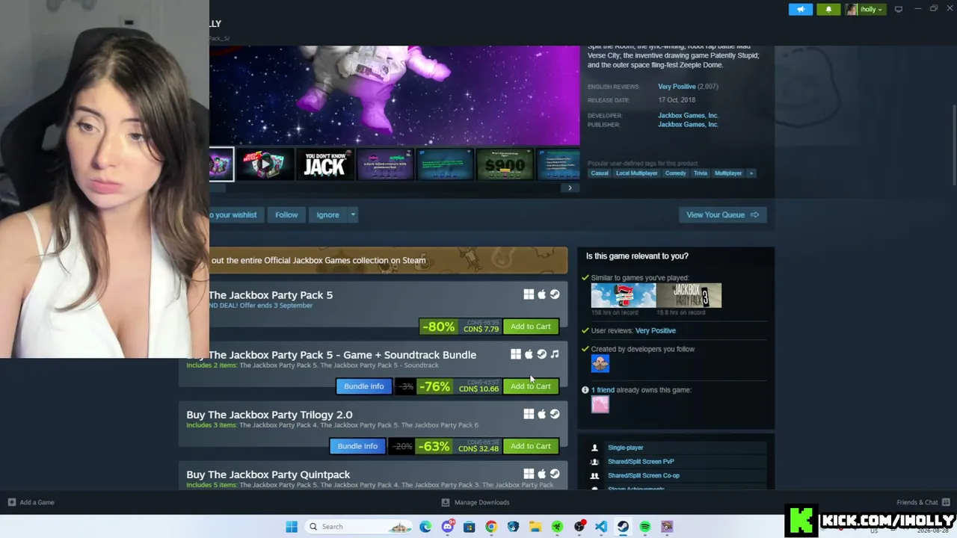Viewport: 957px width, 538px height.
Task: Add The Jackbox Party Pack 5 to cart
Action: tap(531, 327)
